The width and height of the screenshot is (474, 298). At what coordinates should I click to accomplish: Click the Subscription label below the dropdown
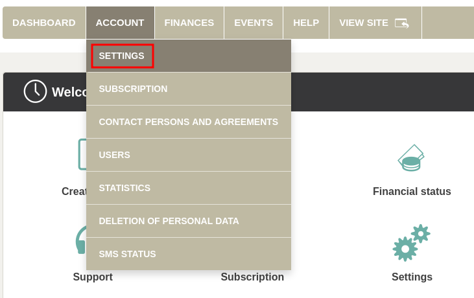(252, 277)
